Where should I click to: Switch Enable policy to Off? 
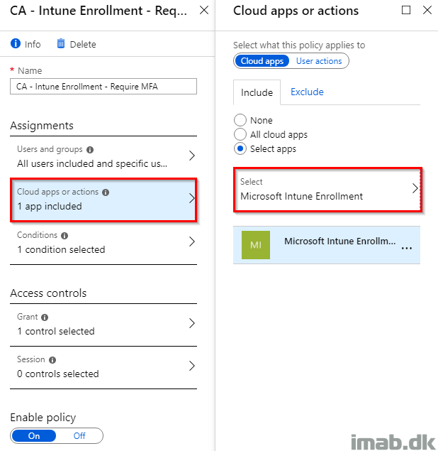(x=79, y=436)
